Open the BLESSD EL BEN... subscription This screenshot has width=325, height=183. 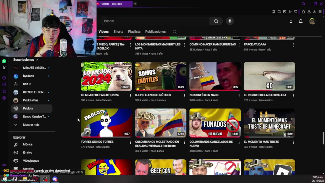pos(32,92)
